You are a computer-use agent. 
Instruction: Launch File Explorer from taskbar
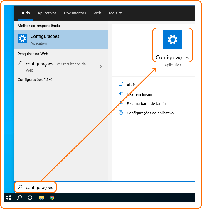[x=41, y=198]
